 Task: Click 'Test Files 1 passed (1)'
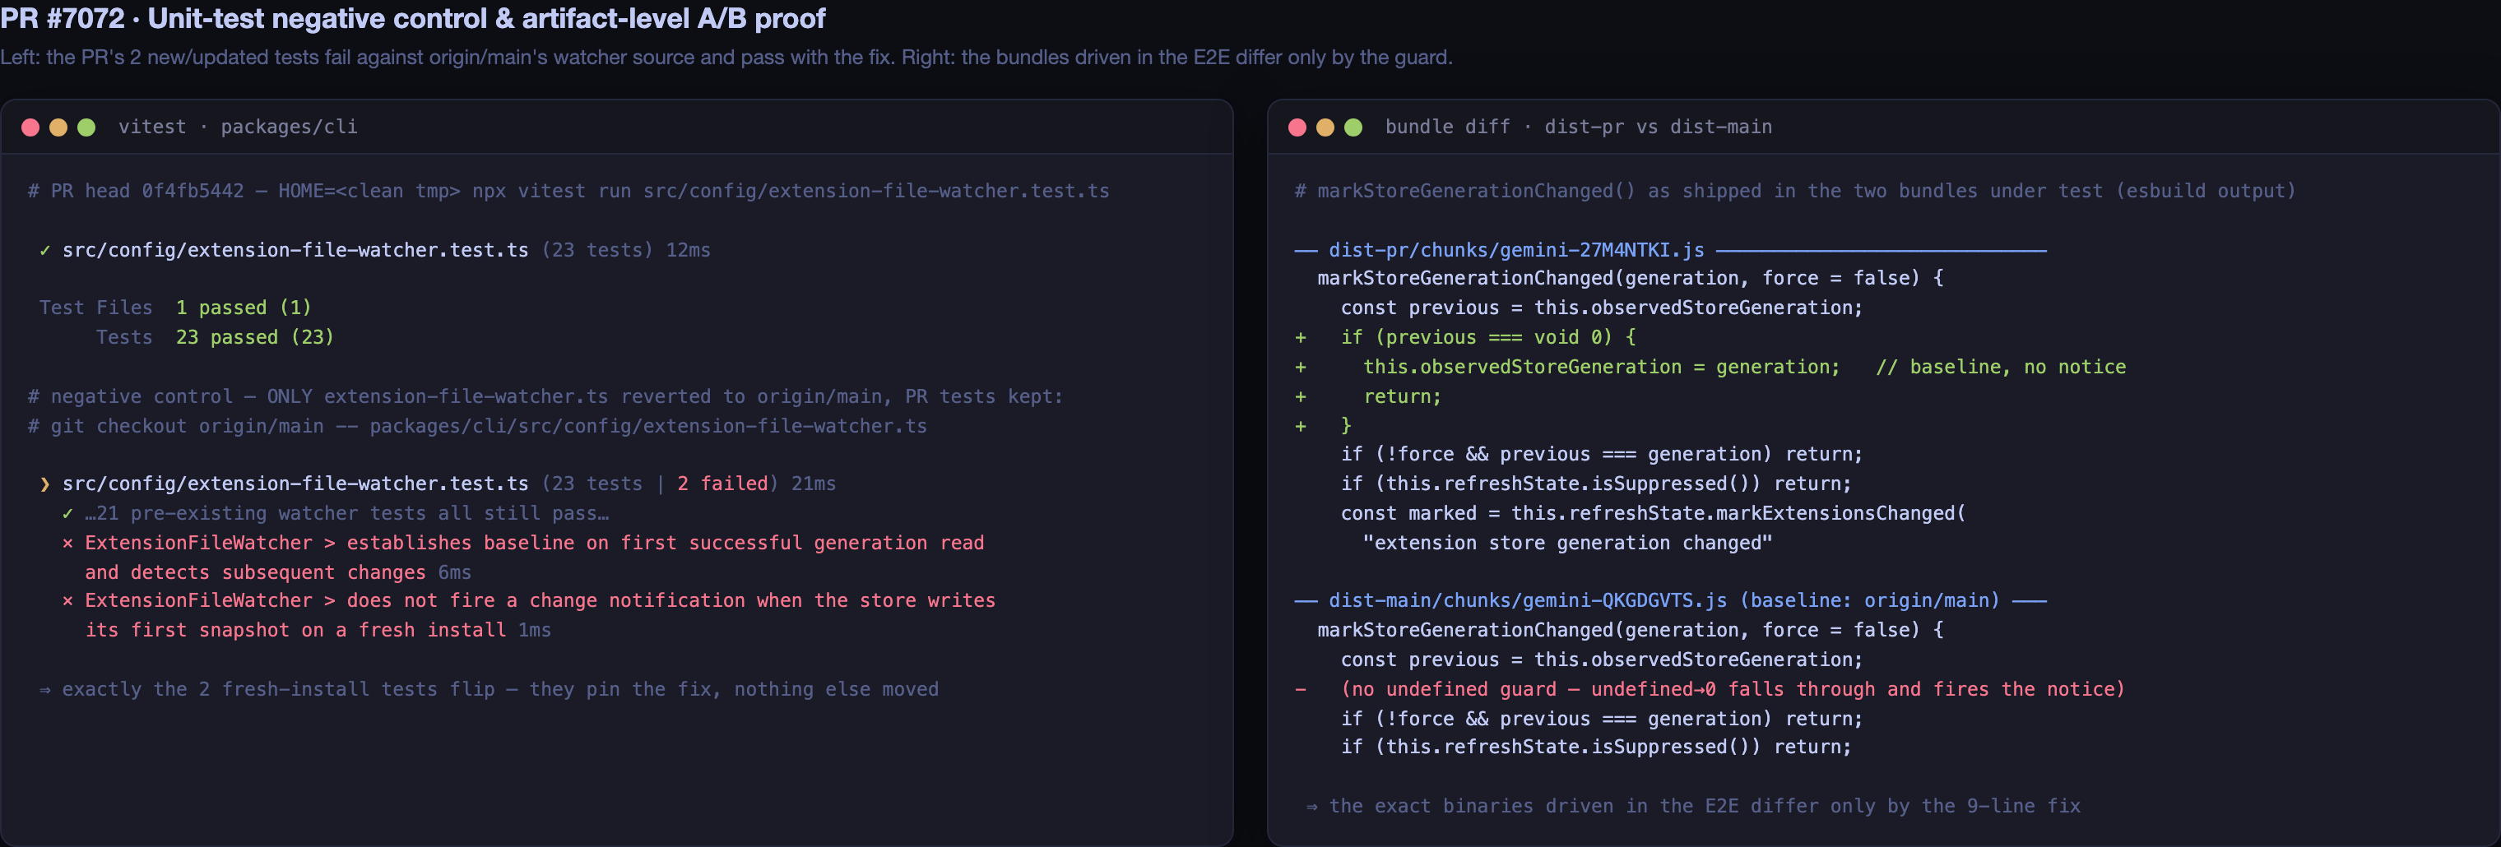click(x=176, y=308)
